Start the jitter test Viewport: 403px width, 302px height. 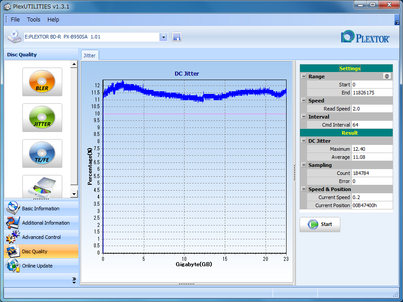click(320, 225)
